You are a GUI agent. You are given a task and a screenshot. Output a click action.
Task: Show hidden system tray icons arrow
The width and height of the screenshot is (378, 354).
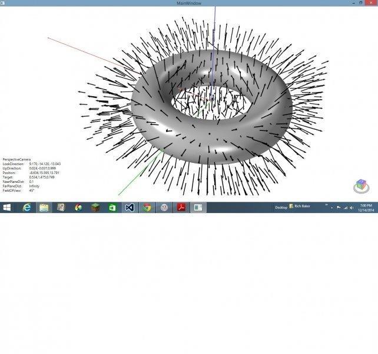point(332,208)
